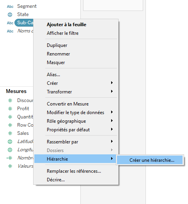Screen dimensions: 188x204
Task: Click the hash icon next to Profit
Action: [x=10, y=109]
